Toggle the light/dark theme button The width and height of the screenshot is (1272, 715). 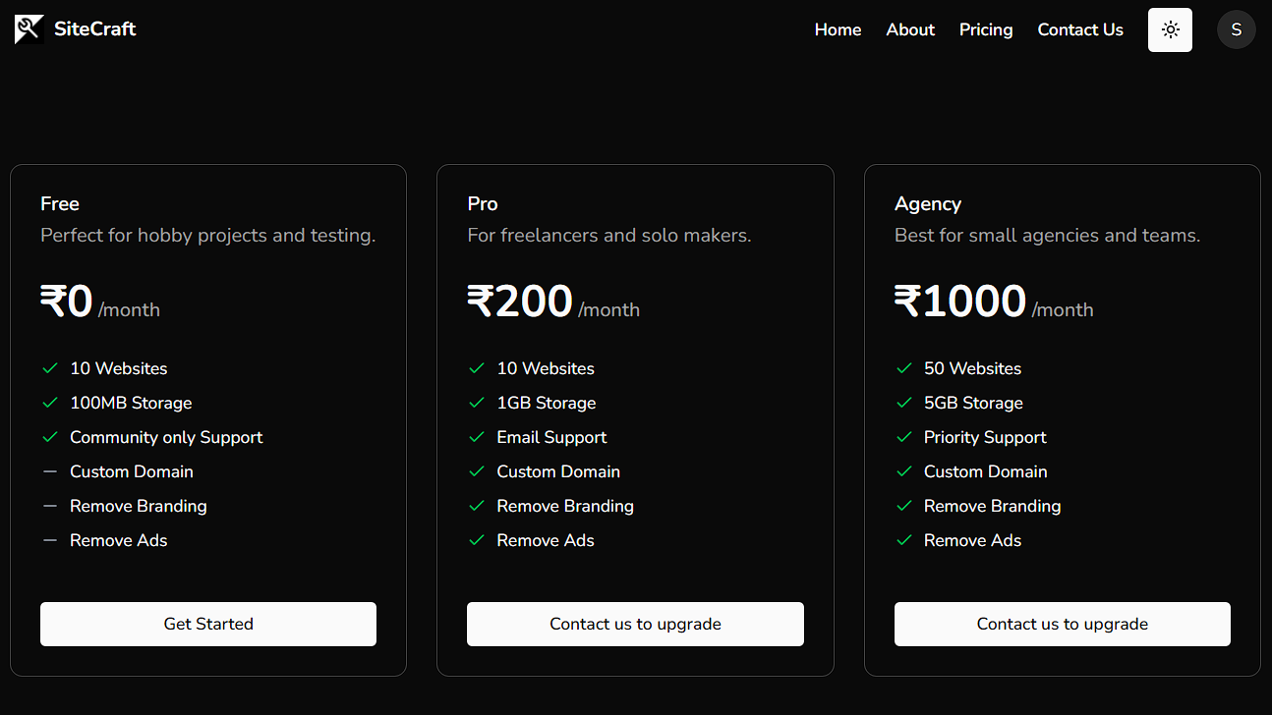coord(1170,29)
